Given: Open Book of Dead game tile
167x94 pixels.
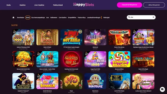Looking at the screenshot, I should (47, 37).
